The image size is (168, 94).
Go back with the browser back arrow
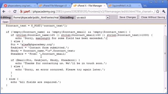tap(4, 11)
